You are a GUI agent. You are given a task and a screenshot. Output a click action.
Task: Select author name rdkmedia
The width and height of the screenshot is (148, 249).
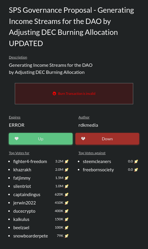point(88,125)
